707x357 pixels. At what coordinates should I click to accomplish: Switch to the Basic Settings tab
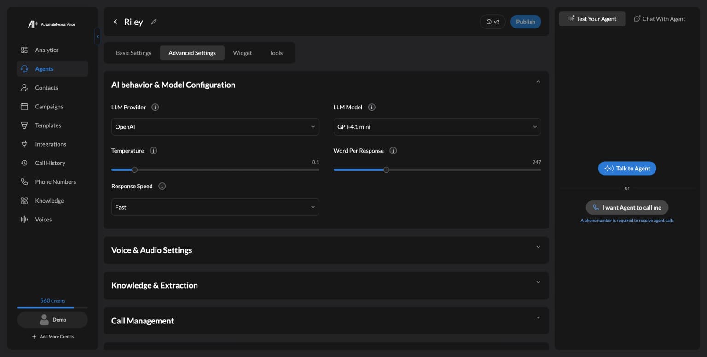coord(133,53)
